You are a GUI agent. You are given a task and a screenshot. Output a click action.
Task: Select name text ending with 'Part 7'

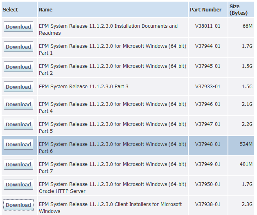113,167
